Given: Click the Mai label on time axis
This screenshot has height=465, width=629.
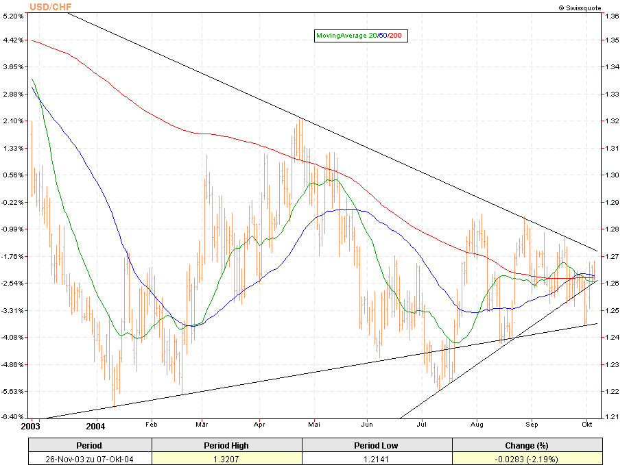Looking at the screenshot, I should pos(314,425).
